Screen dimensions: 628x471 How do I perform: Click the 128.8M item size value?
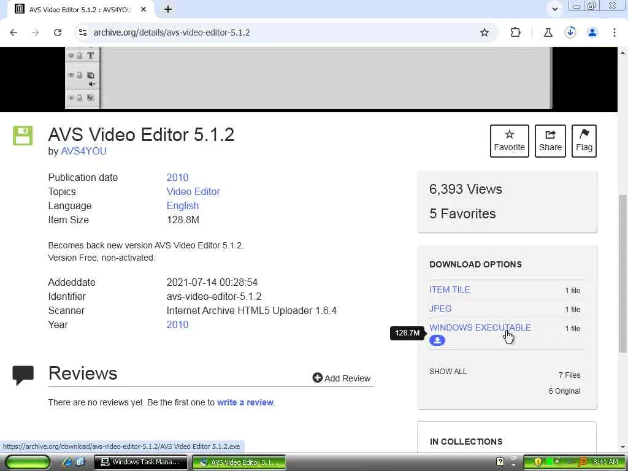click(183, 220)
